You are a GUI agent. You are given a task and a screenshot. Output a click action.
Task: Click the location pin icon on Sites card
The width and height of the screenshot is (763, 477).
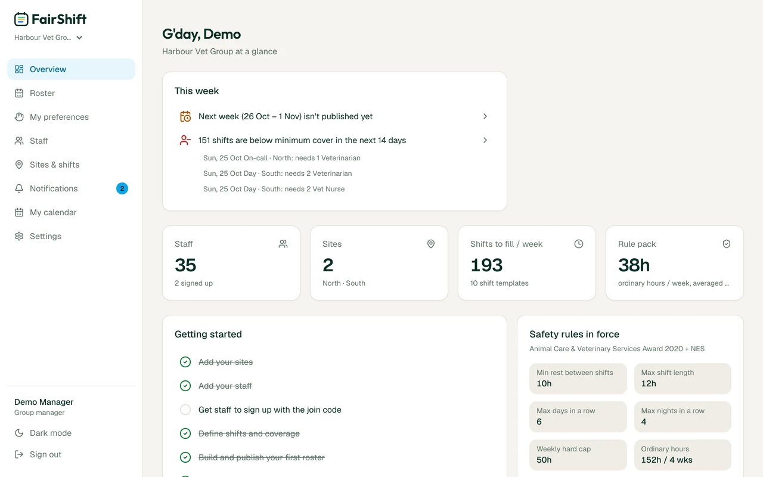(431, 244)
